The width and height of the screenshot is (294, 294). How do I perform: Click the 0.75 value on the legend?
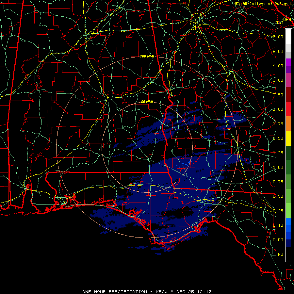point(278,182)
